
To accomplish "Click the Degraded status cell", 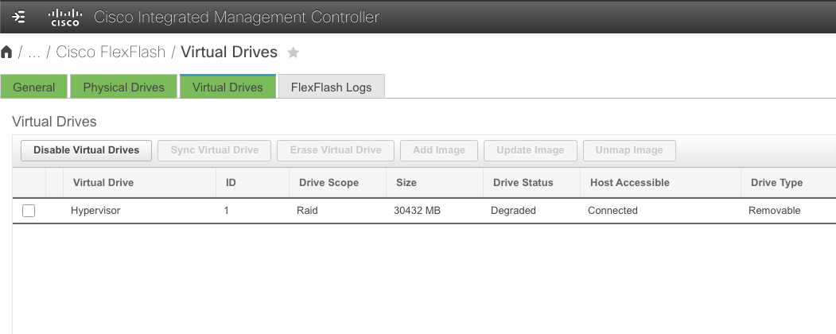I will point(513,211).
